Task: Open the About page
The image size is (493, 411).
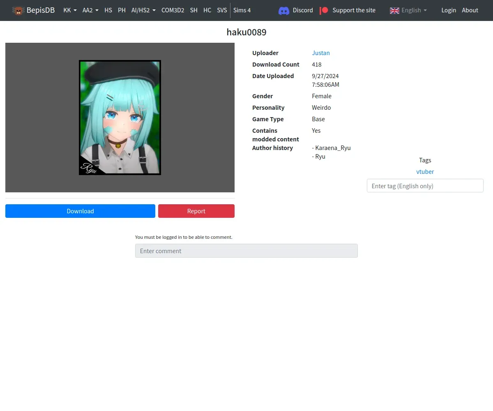Action: click(x=470, y=10)
